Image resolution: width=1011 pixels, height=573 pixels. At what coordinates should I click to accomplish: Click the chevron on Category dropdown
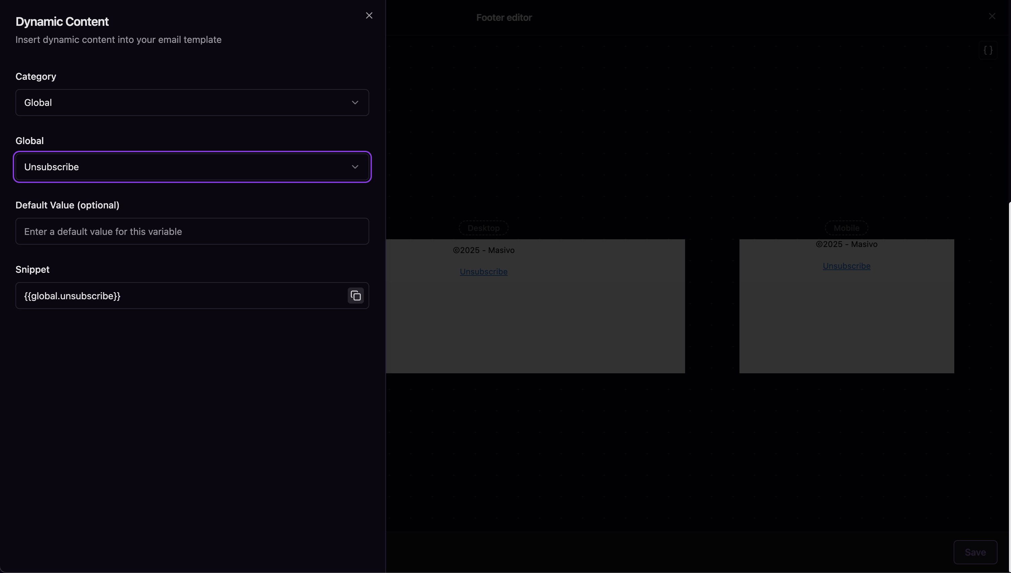[355, 103]
